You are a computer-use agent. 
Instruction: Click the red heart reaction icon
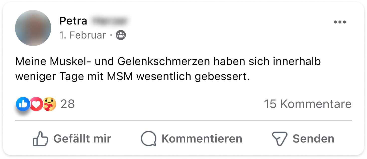[x=36, y=104]
